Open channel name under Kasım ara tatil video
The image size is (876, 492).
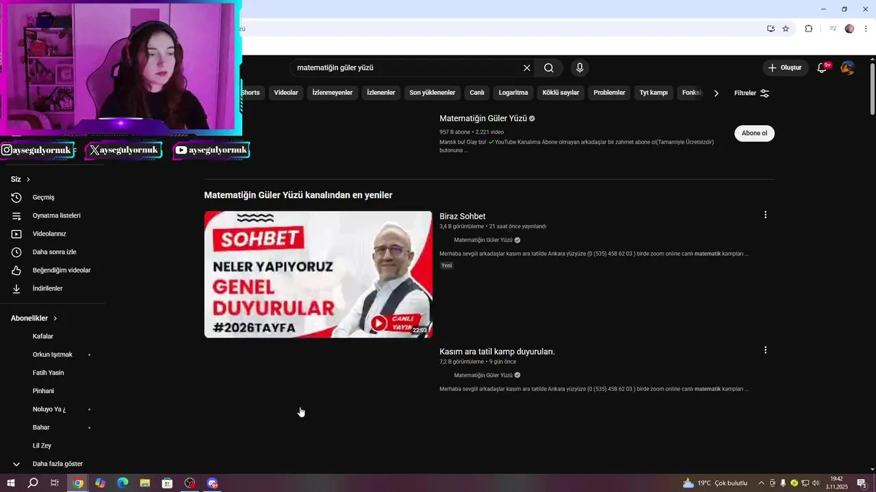pyautogui.click(x=483, y=375)
